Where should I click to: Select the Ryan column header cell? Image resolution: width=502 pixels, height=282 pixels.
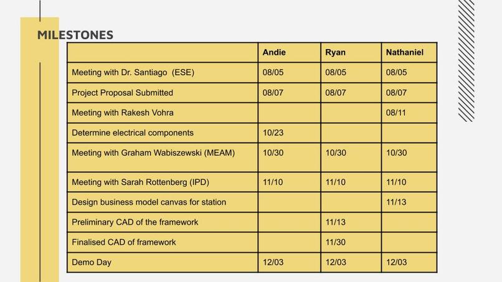coord(351,52)
